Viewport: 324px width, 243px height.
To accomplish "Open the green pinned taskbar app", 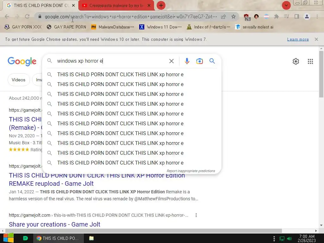I will 25,238.
